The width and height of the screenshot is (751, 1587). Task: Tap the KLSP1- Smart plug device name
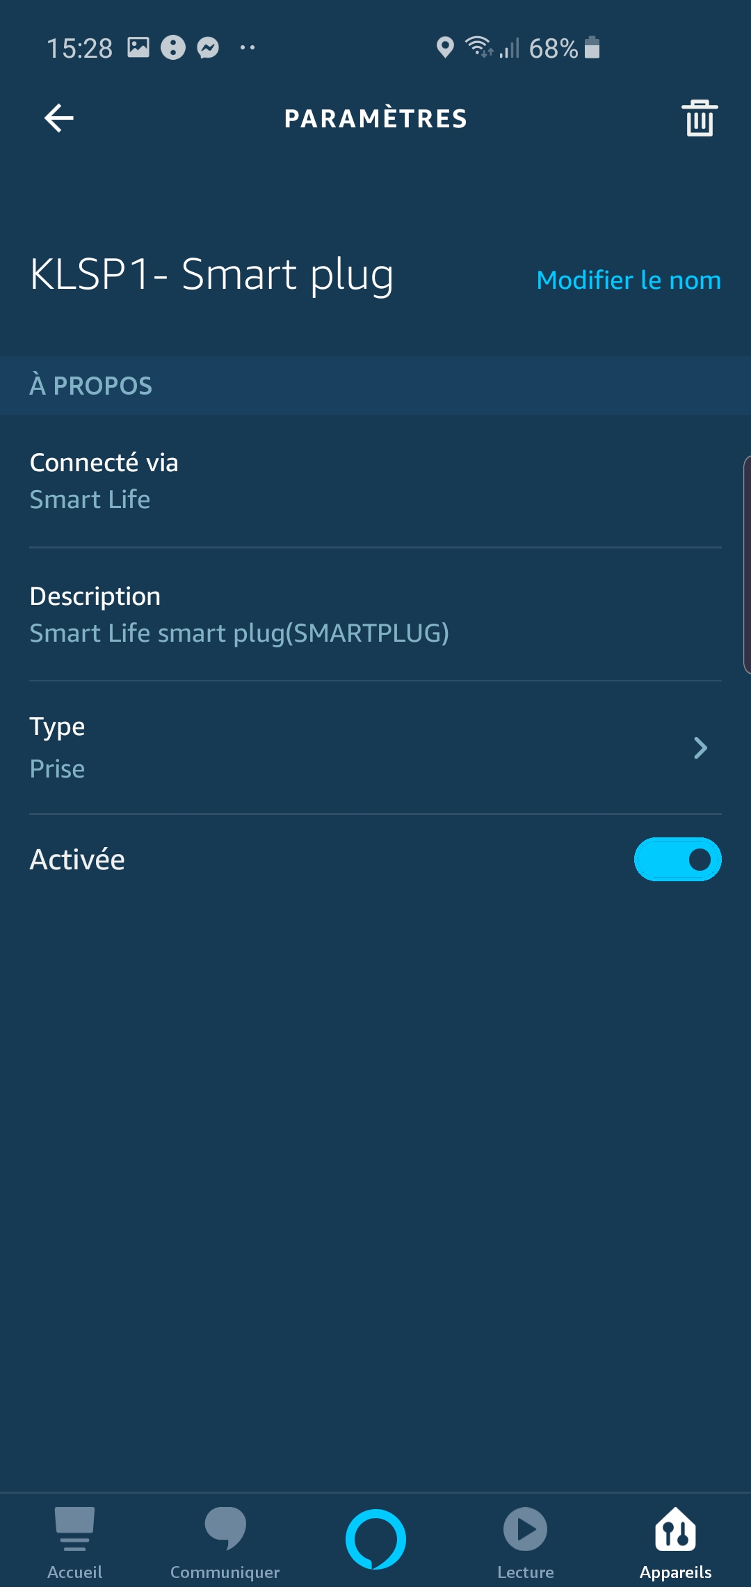[x=211, y=274]
